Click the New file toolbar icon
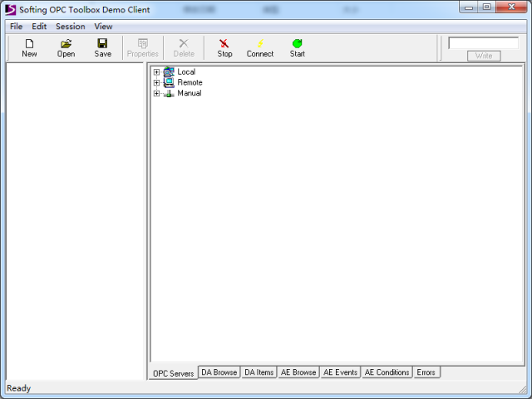Image resolution: width=532 pixels, height=399 pixels. (x=29, y=43)
